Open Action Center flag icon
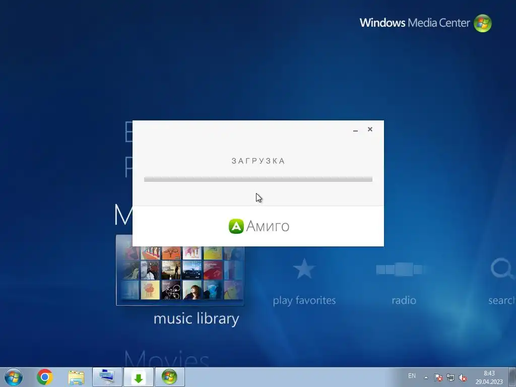This screenshot has width=516, height=387. [x=438, y=377]
